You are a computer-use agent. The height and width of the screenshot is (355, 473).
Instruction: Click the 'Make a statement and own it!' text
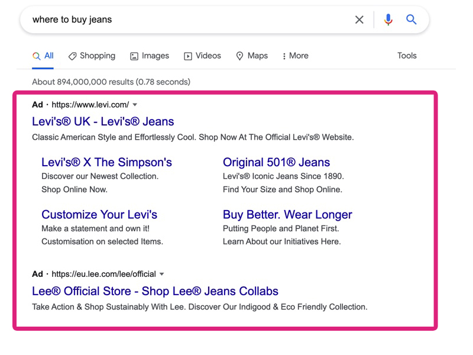pyautogui.click(x=95, y=228)
